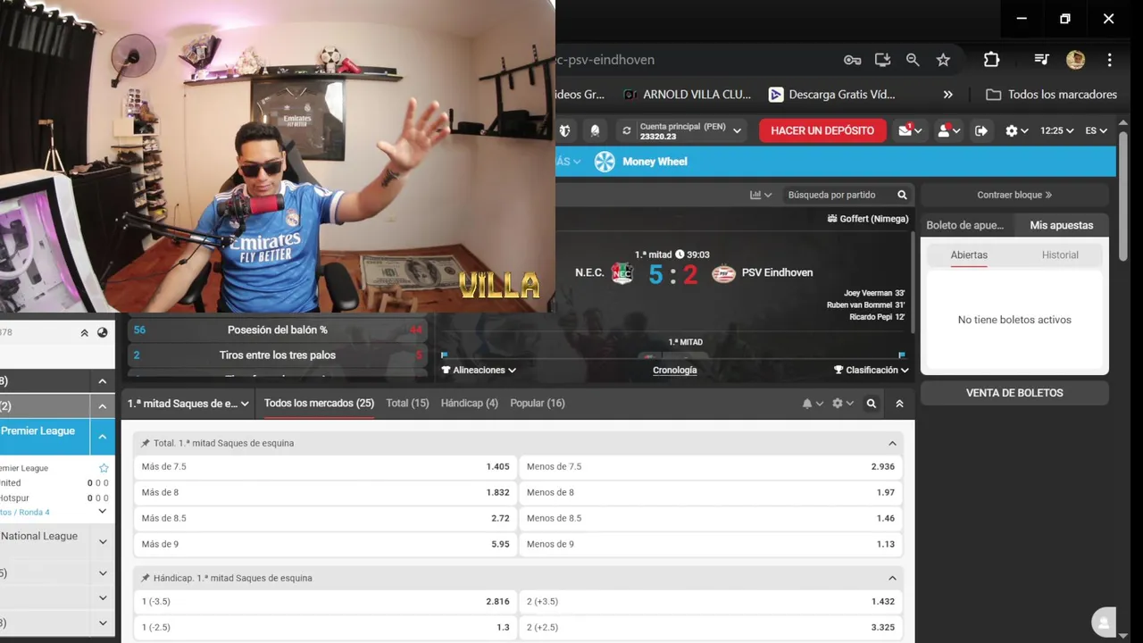1143x643 pixels.
Task: Open the statistics bar chart dropdown
Action: click(760, 195)
